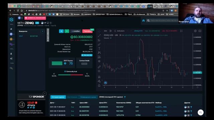Click the chart fullscreen icon
The width and height of the screenshot is (214, 120).
tap(181, 31)
